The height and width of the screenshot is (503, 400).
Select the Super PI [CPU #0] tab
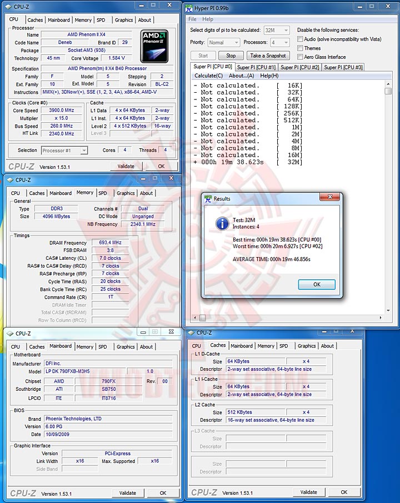click(x=213, y=67)
